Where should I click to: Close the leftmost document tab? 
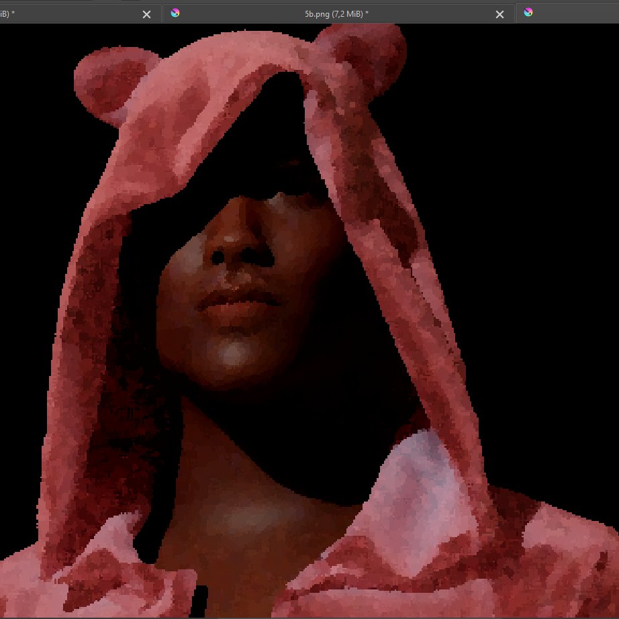click(x=147, y=14)
